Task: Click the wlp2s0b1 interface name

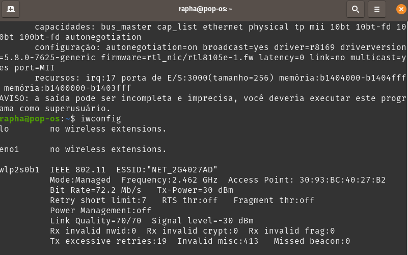Action: click(19, 170)
